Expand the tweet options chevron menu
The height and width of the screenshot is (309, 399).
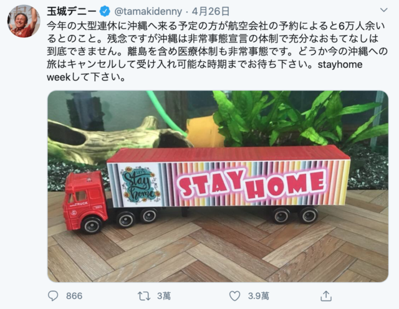[383, 10]
